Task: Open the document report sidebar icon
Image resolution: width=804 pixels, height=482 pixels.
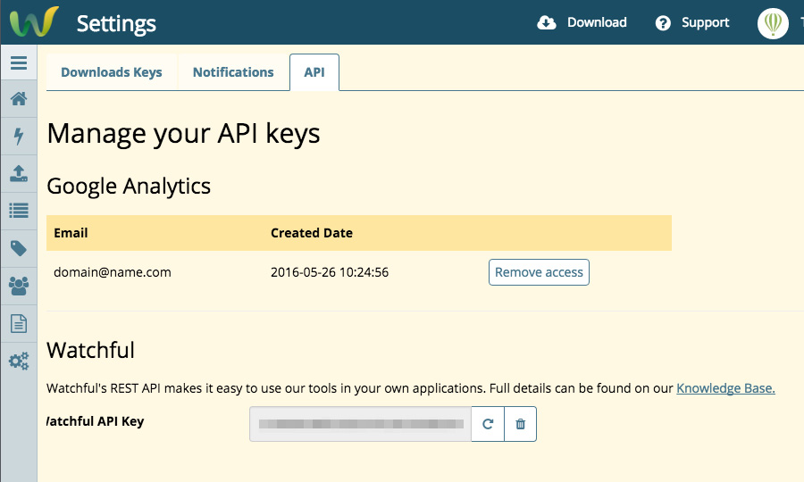Action: (19, 323)
